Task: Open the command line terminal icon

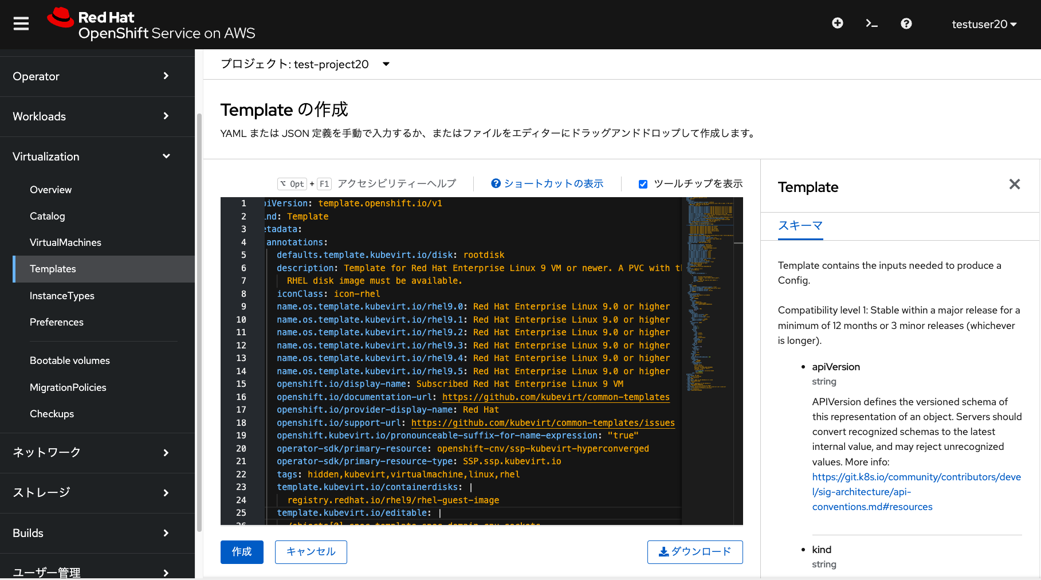Action: (871, 23)
